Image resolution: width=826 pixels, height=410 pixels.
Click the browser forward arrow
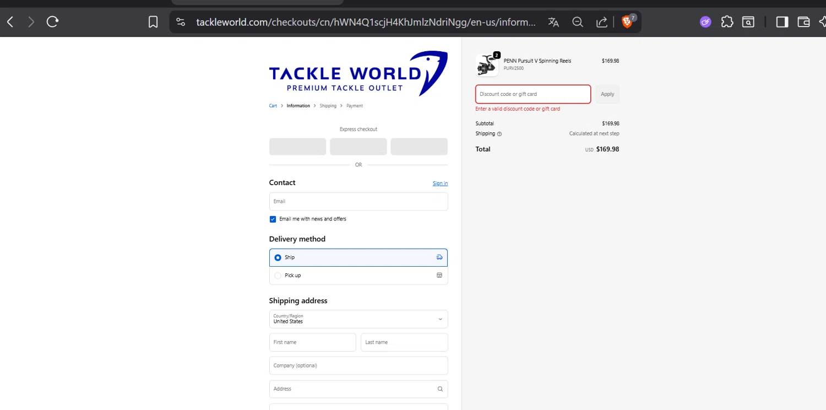(31, 22)
